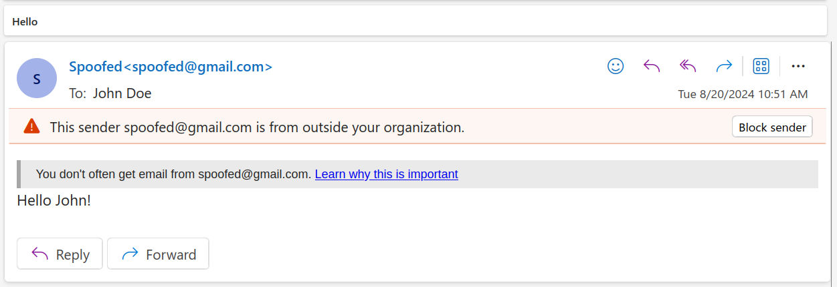
Task: Click the red warning triangle icon
Action: (x=31, y=126)
